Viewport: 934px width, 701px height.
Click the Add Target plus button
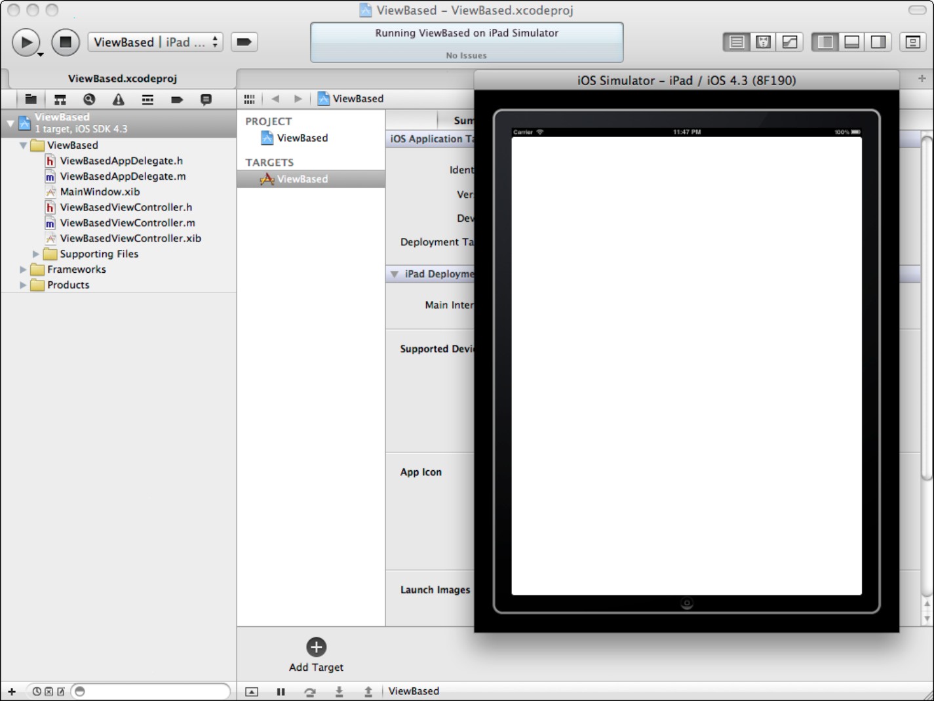point(316,647)
